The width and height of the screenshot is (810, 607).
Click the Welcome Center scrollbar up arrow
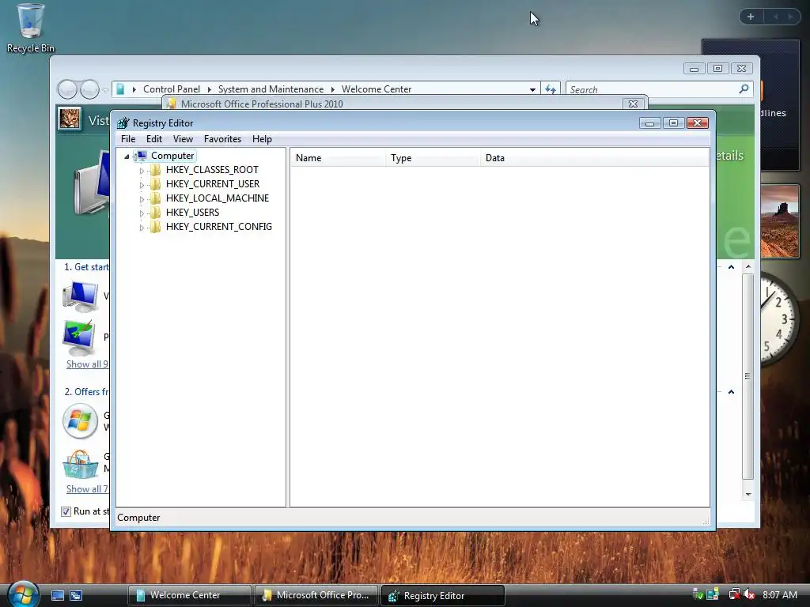pos(748,266)
